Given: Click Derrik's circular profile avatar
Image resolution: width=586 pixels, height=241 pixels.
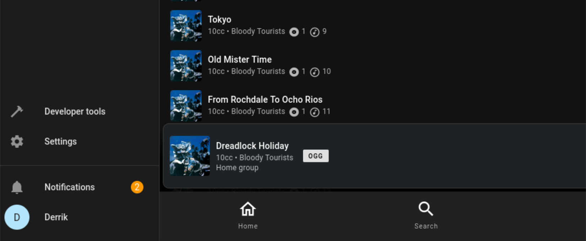Looking at the screenshot, I should 17,217.
